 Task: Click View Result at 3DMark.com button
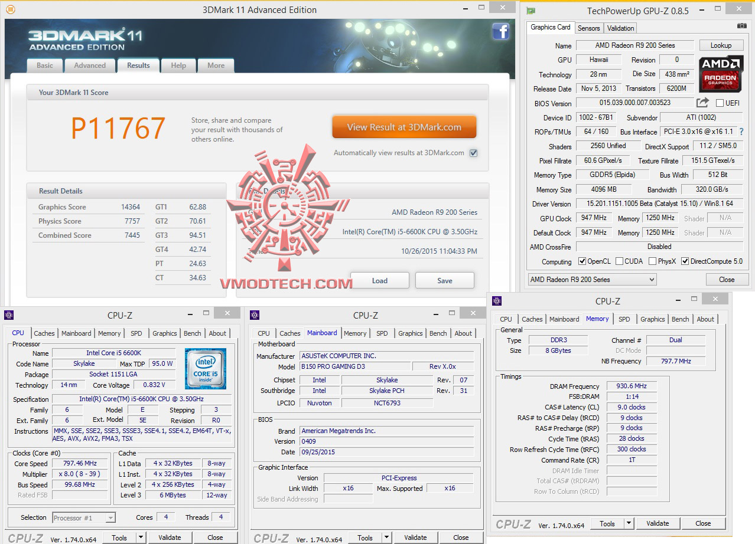pos(404,127)
